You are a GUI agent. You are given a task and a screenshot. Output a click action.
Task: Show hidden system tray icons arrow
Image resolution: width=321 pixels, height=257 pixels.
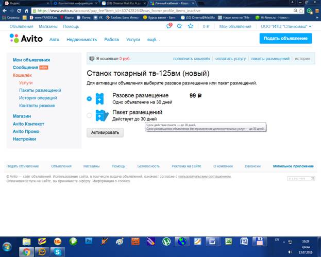point(284,242)
